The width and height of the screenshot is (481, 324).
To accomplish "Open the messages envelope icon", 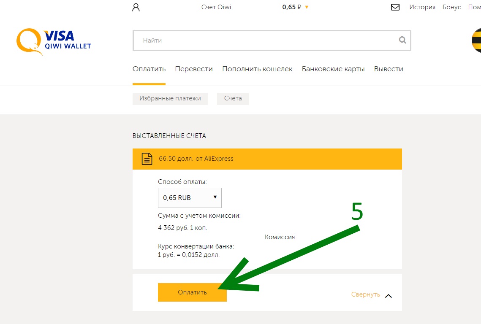I will [x=395, y=7].
